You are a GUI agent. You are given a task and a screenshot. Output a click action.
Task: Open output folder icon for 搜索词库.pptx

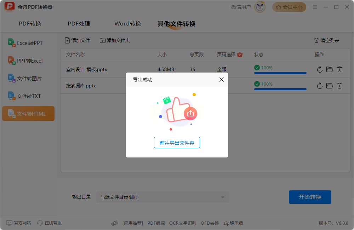tap(329, 86)
